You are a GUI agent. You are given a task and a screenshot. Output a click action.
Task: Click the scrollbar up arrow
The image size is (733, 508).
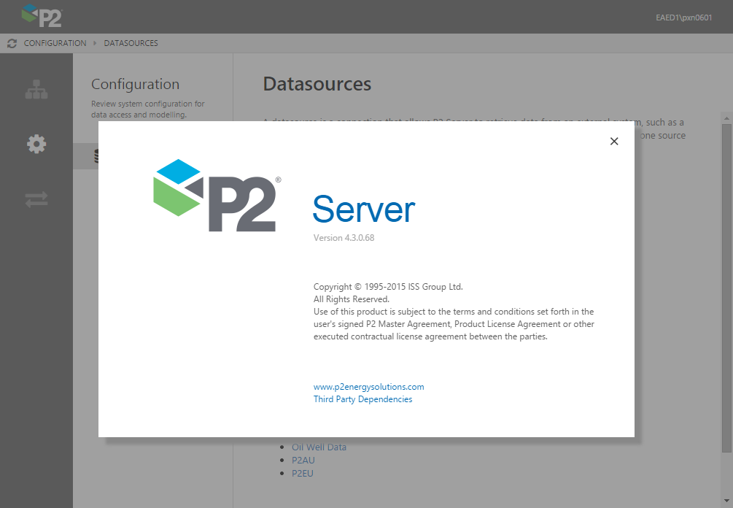[x=726, y=118]
